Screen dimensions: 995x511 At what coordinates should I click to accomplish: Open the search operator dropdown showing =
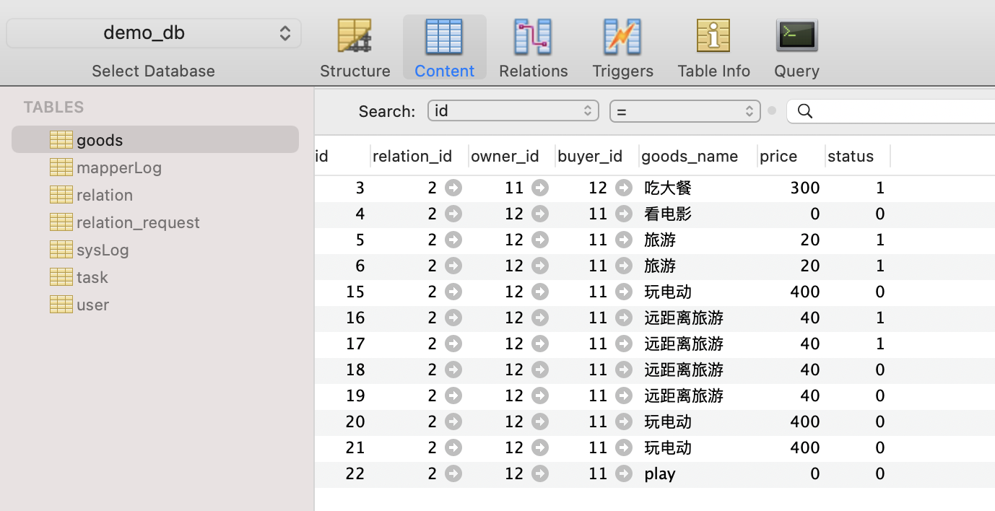click(x=685, y=111)
